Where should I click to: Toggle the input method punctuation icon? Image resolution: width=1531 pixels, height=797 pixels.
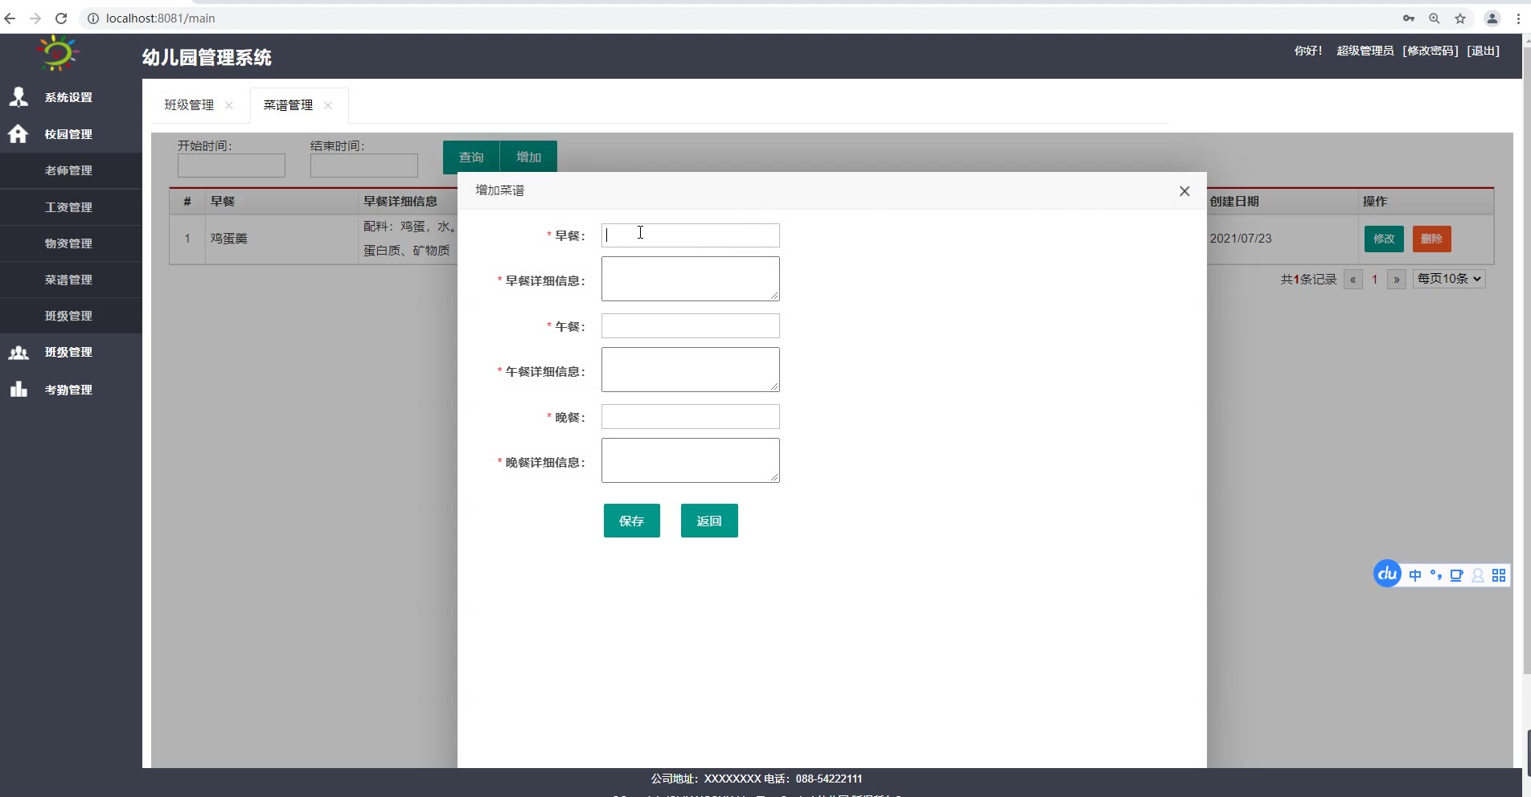pyautogui.click(x=1436, y=575)
